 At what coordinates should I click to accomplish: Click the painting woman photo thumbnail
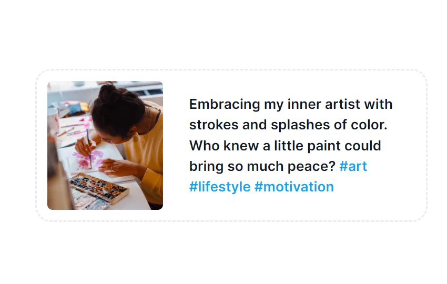(105, 146)
